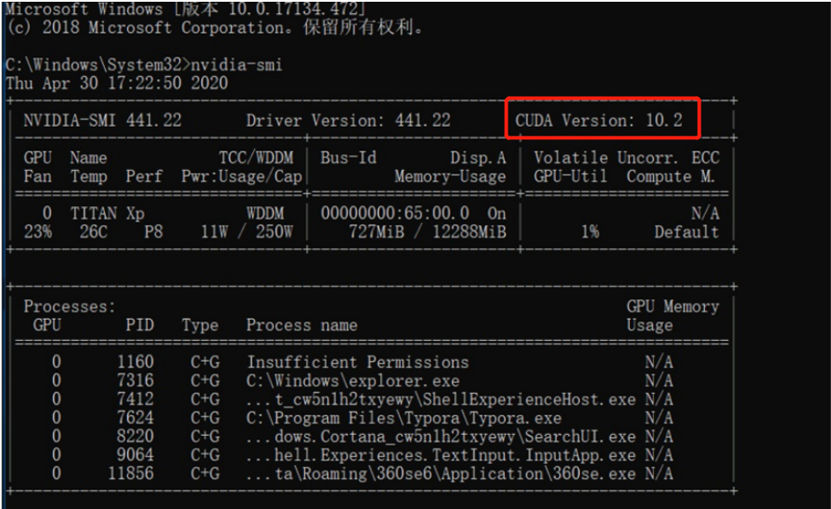Click the Processes: section label
The image size is (831, 509).
70,306
